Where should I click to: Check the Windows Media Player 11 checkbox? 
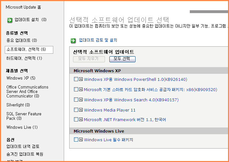pos(76,110)
